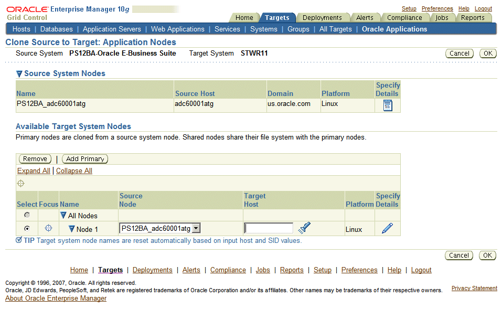Viewport: 502px width, 309px height.
Task: Open the Source Node dropdown PS12BA_adc60001atg
Action: pyautogui.click(x=160, y=228)
